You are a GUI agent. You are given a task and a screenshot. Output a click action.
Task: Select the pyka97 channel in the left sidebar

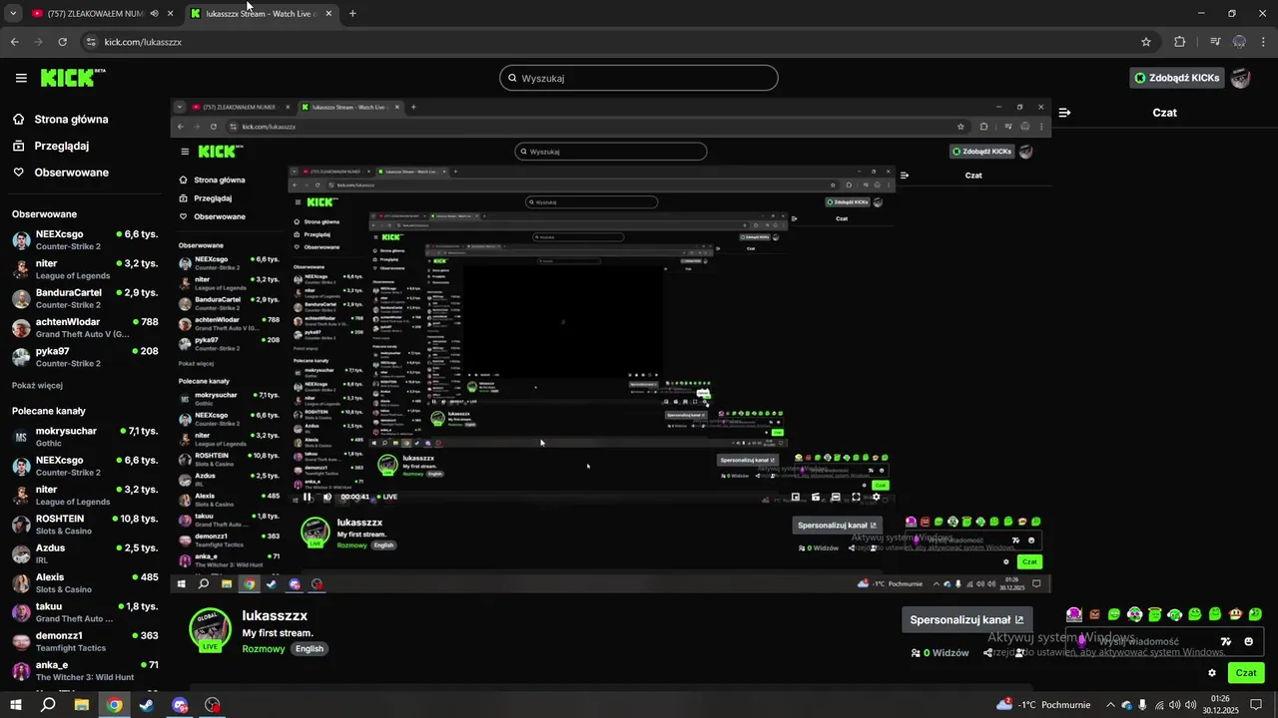(x=85, y=357)
